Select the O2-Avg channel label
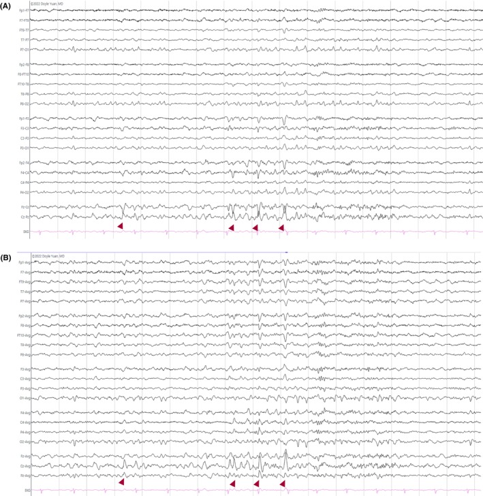Viewport: 483px width, 496px height. coord(25,442)
